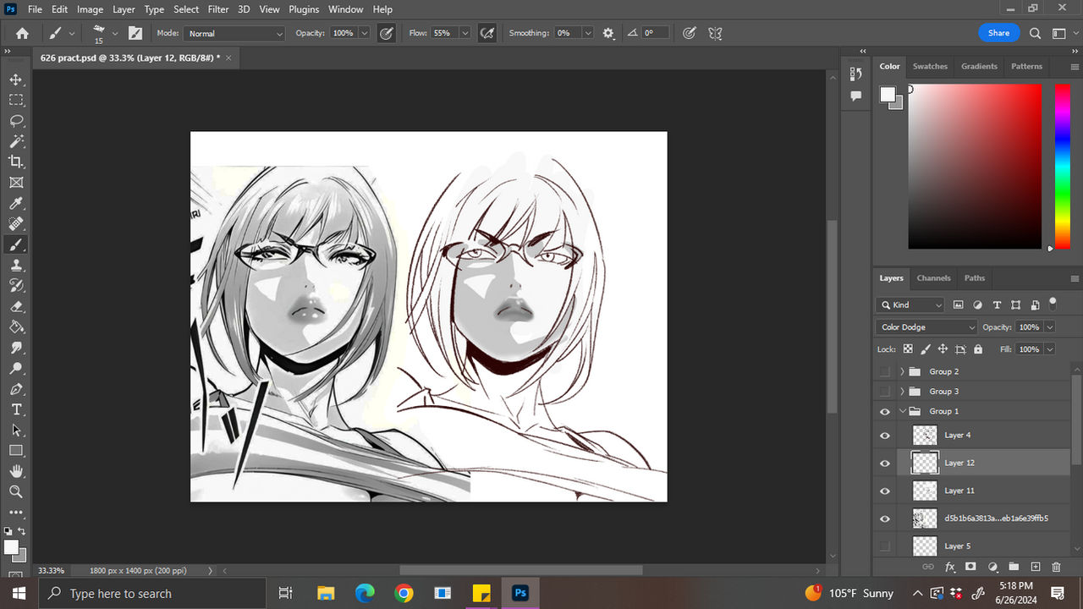Expand the Group 3 folder
The image size is (1083, 609).
pyautogui.click(x=902, y=392)
